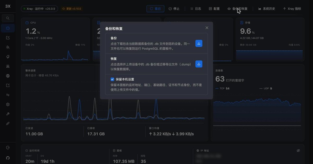Screen dimensions: 313x164
Task: Open the tag icon in the sidebar
Action: pyautogui.click(x=8, y=57)
